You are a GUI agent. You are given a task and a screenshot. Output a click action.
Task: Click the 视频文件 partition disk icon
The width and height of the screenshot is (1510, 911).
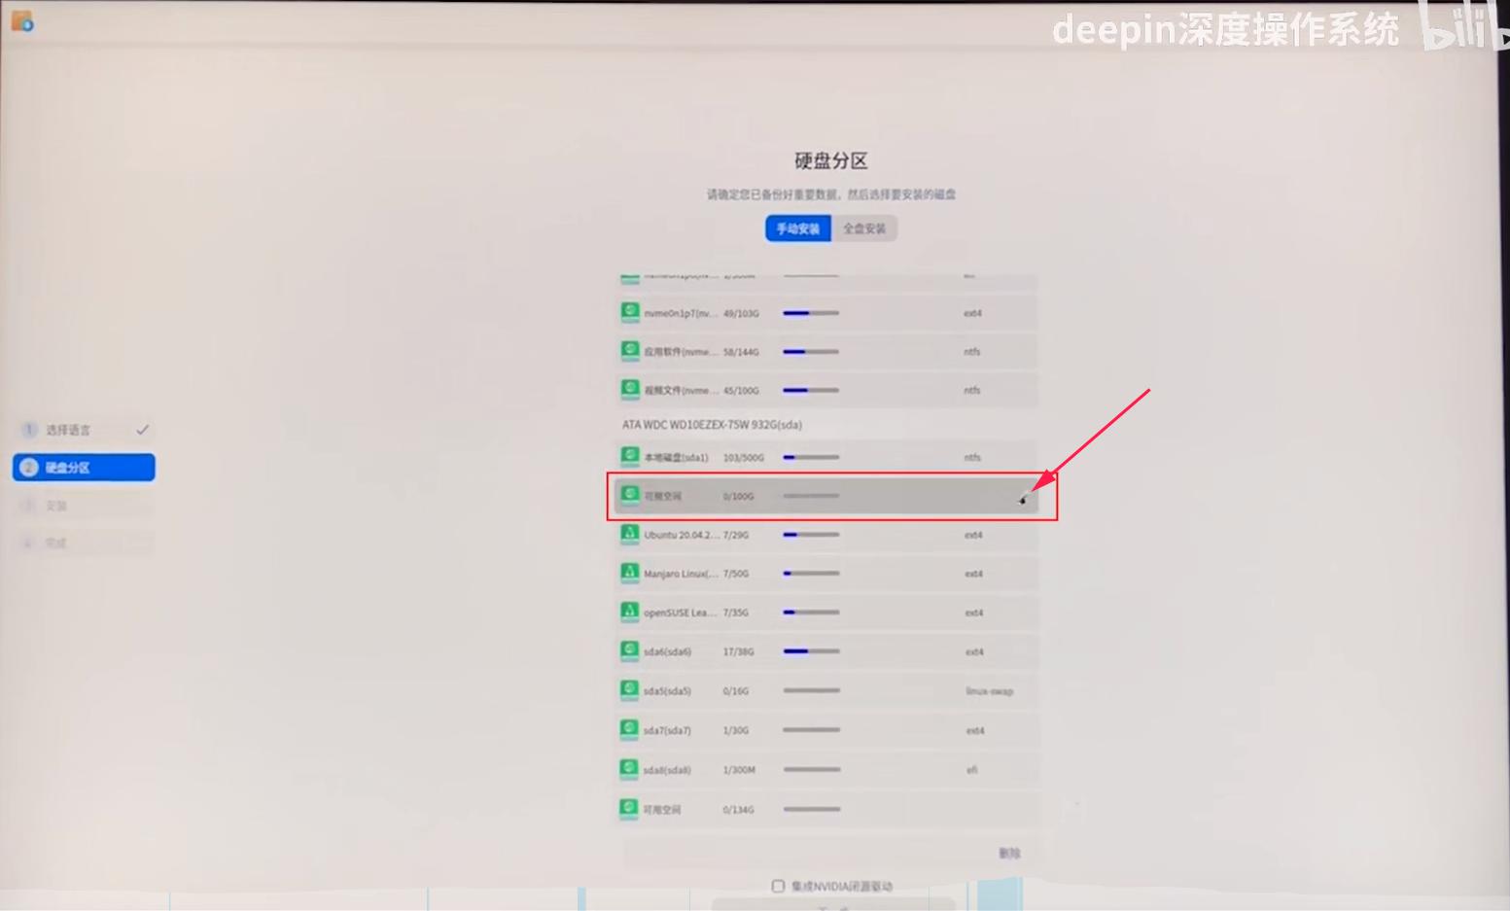(630, 390)
